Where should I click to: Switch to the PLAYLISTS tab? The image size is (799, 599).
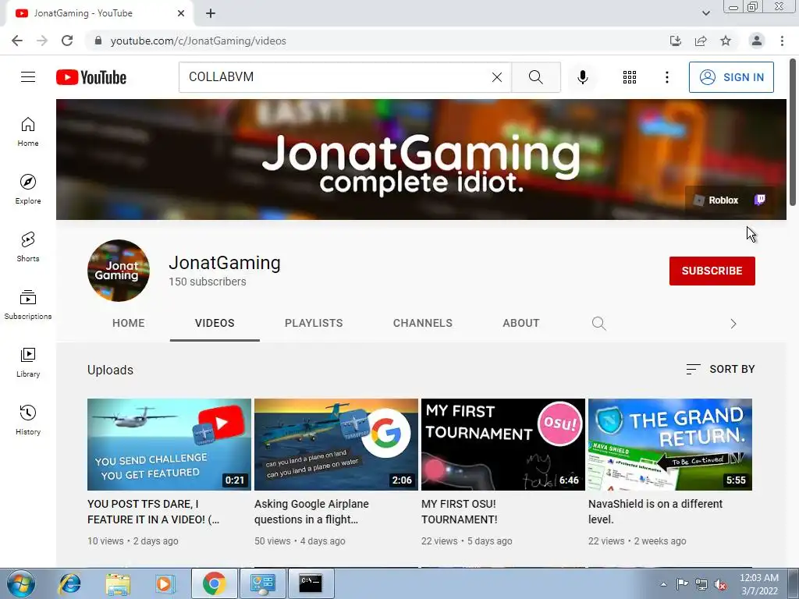tap(314, 324)
